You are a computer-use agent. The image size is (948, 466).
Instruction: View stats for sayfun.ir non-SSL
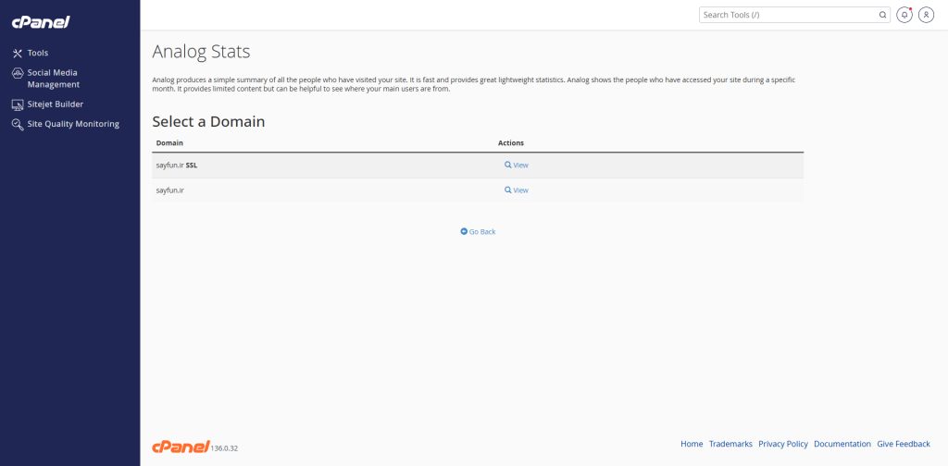tap(517, 190)
